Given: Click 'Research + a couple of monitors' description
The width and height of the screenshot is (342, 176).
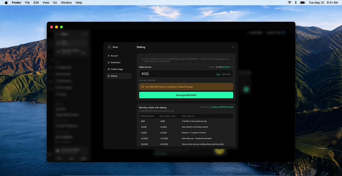Looking at the screenshot, I should click(194, 133).
